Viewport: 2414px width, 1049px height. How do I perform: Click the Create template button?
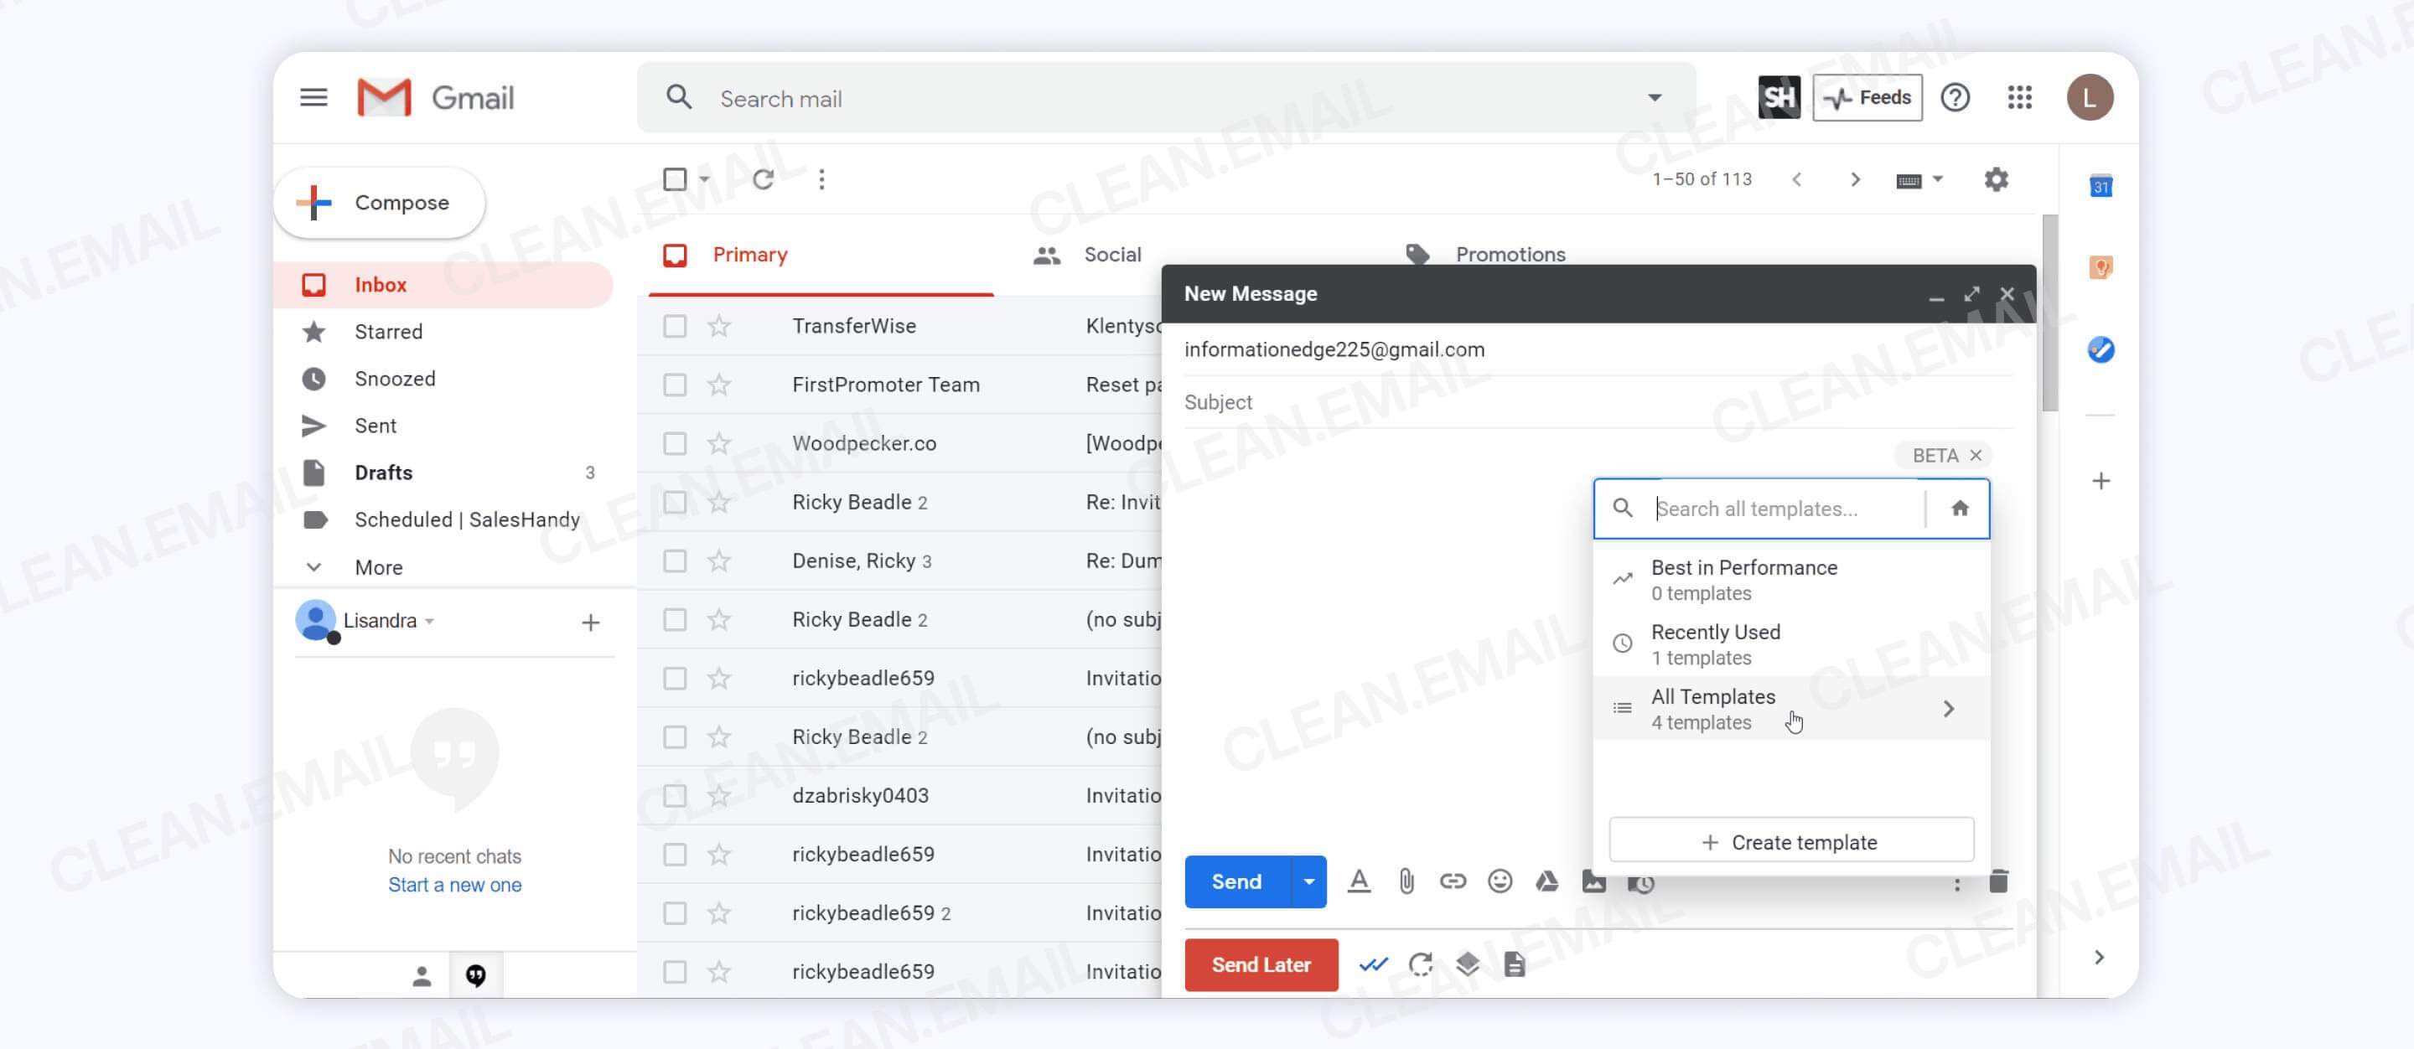[x=1791, y=840]
